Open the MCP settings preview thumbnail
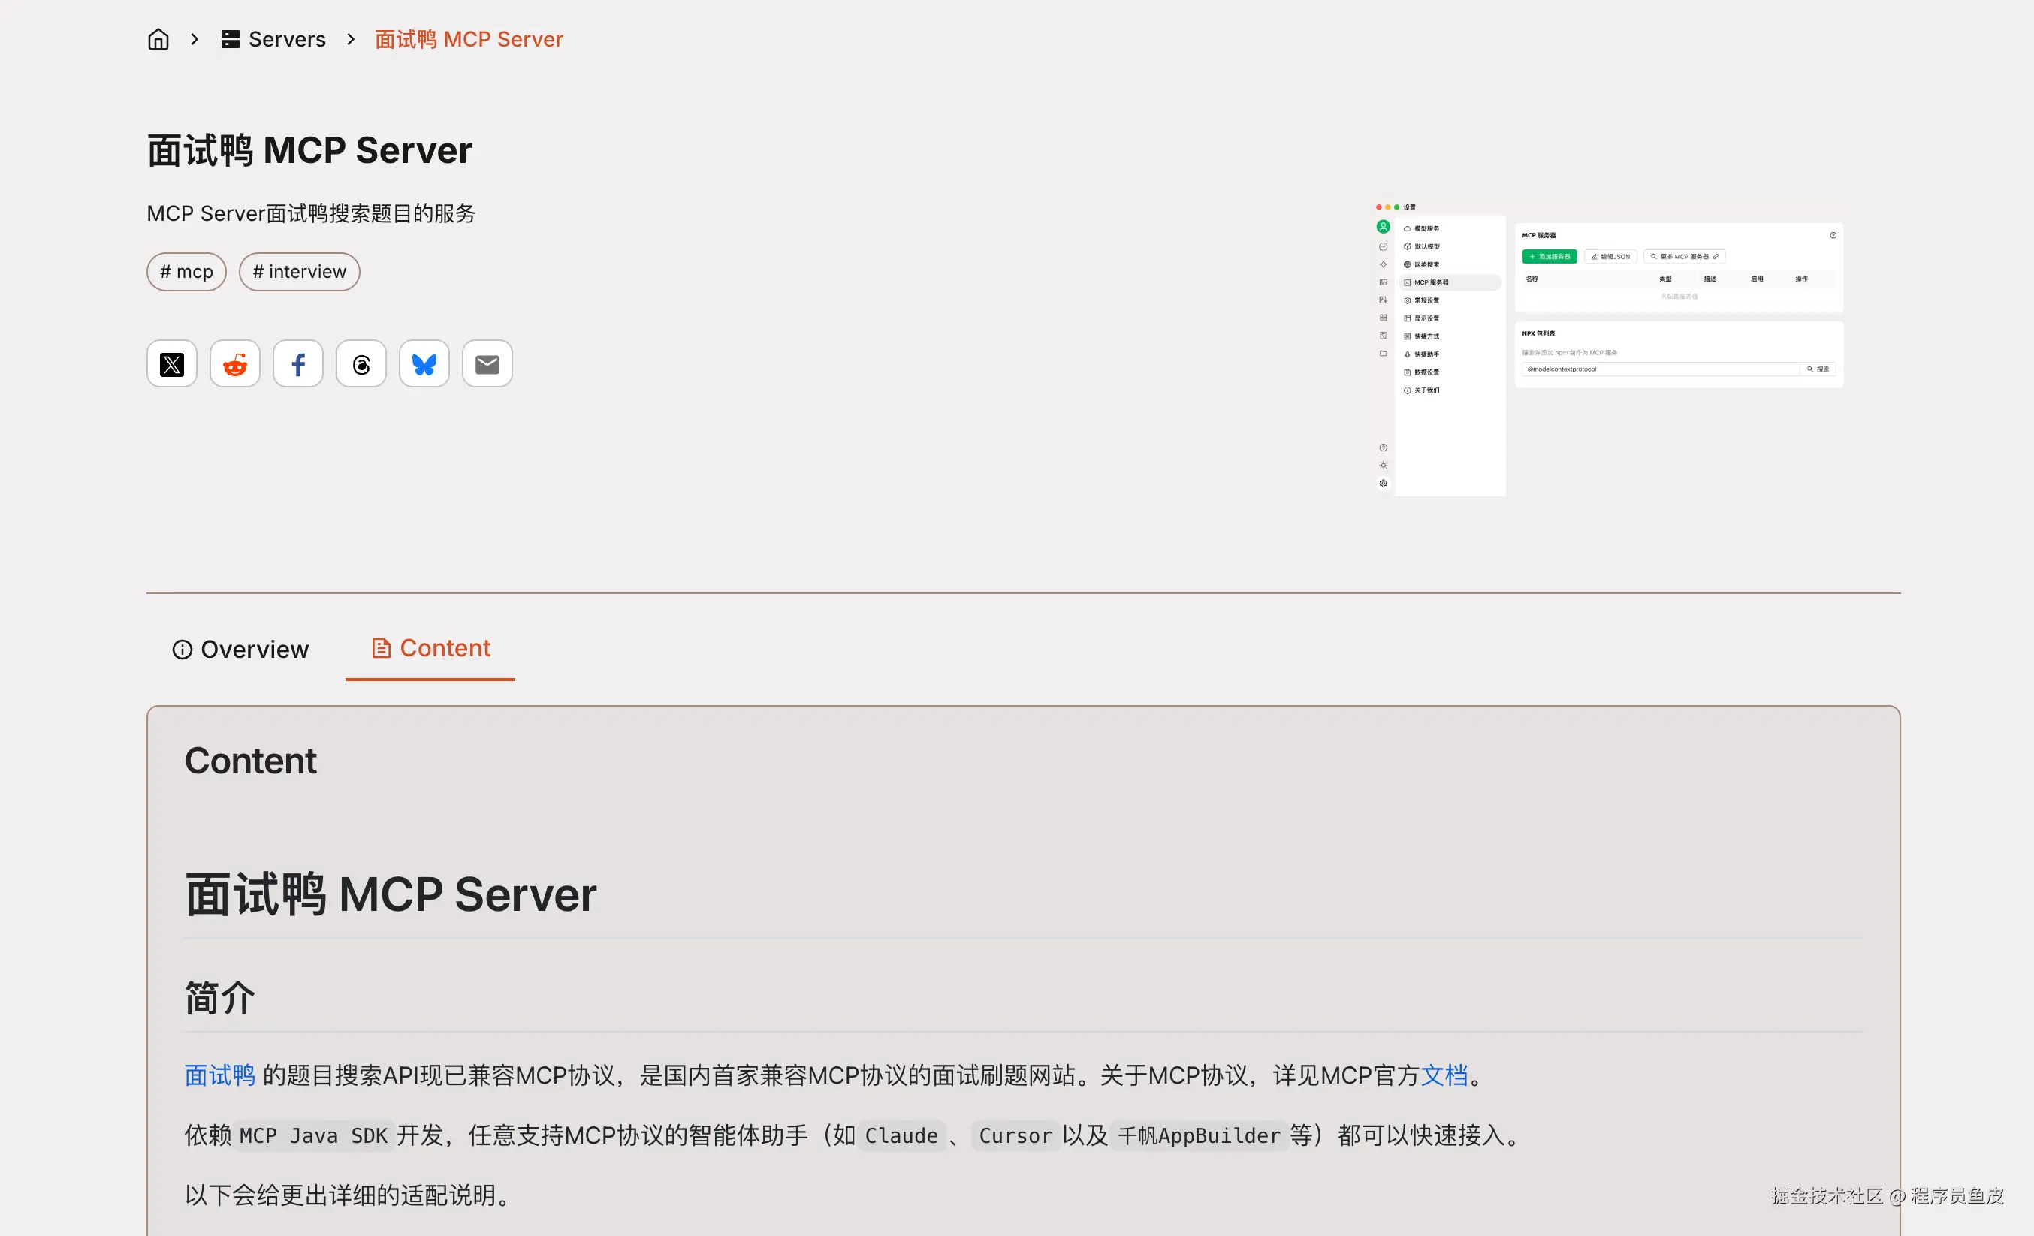The height and width of the screenshot is (1236, 2034). point(1608,346)
